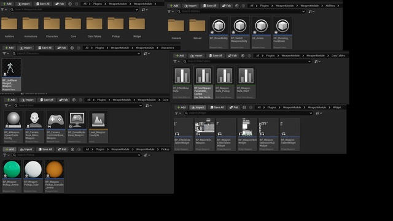393x221 pixels.
Task: Select the BP_Weapon TalentWidget asset
Action: (290, 134)
